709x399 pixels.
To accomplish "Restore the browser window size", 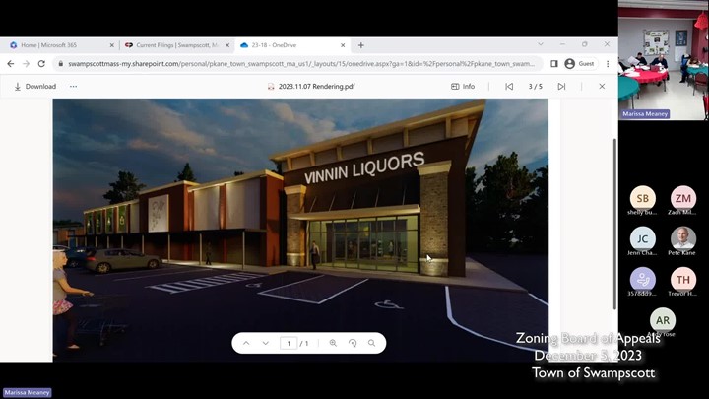I will point(585,44).
